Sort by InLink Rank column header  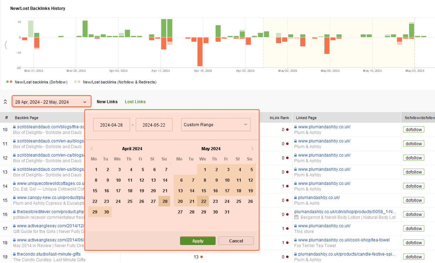pos(279,118)
